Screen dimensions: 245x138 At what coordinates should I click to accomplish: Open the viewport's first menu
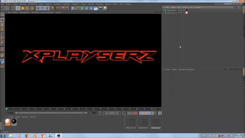(x=9, y=12)
